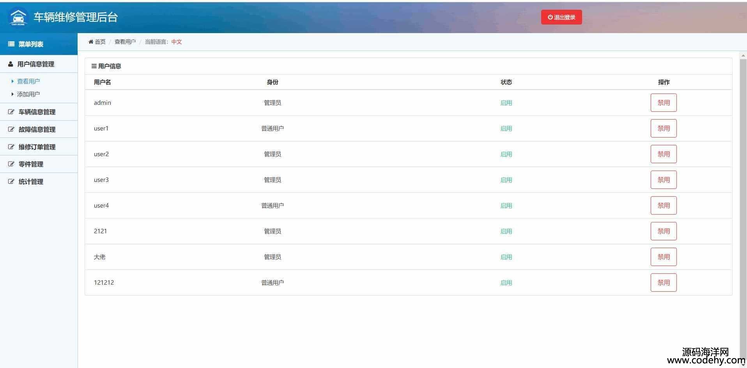The height and width of the screenshot is (368, 747).
Task: Expand 故障信息管理 menu
Action: (x=39, y=129)
